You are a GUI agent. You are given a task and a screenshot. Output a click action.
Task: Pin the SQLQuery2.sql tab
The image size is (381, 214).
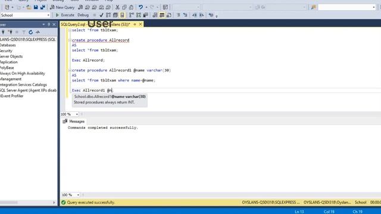pos(135,24)
